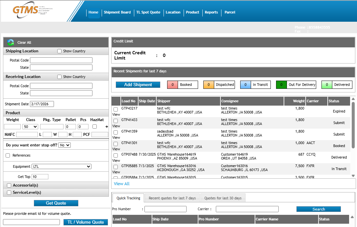Open the Shipment Board menu
Viewport: 357px width, 227px height.
tap(117, 13)
